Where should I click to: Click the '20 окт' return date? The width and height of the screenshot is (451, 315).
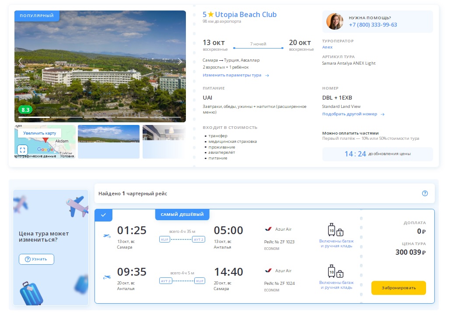point(300,42)
